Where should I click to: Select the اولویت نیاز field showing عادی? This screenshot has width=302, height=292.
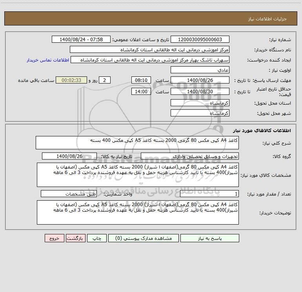[200, 70]
